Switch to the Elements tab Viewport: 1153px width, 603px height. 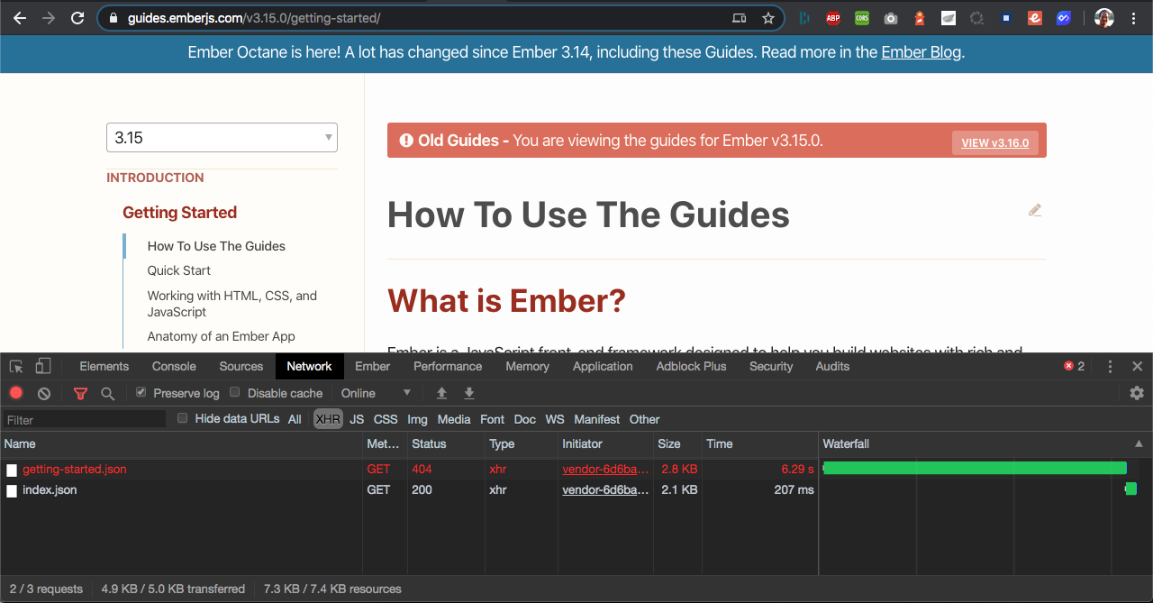(104, 366)
